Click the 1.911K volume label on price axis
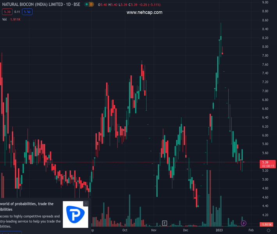This screenshot has height=234, width=277. click(266, 225)
